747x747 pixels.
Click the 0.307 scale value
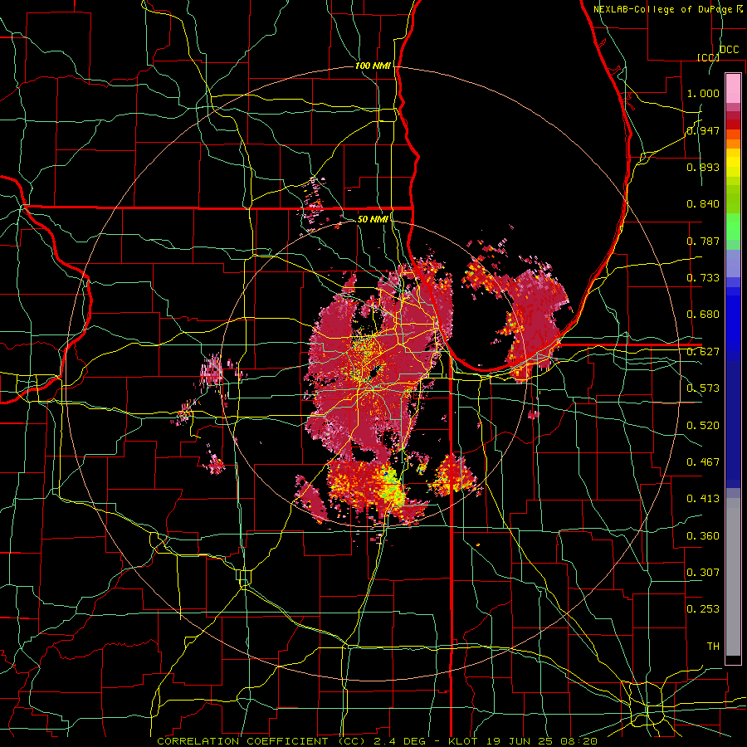tap(703, 573)
